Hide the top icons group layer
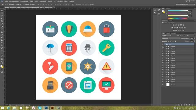This screenshot has width=196, height=110. tap(163, 44)
